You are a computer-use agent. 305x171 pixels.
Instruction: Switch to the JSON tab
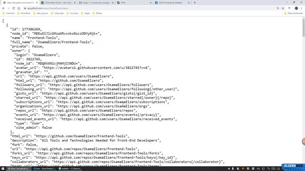(134, 3)
